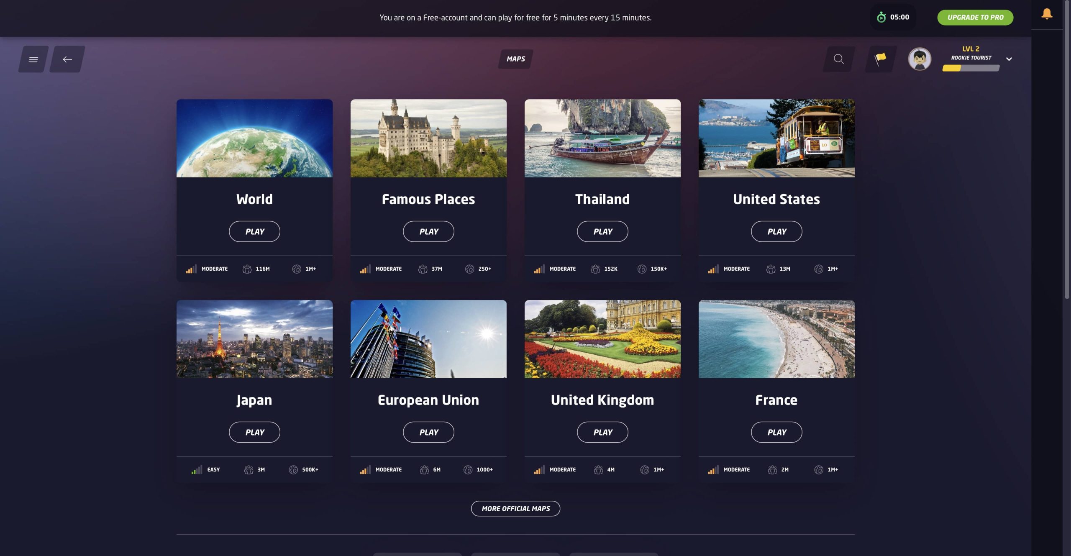Click the user avatar picture
The width and height of the screenshot is (1071, 556).
pos(919,59)
